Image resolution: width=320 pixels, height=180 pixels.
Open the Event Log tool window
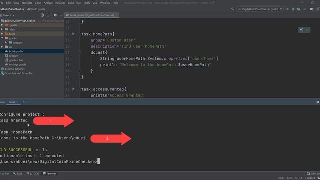313,173
